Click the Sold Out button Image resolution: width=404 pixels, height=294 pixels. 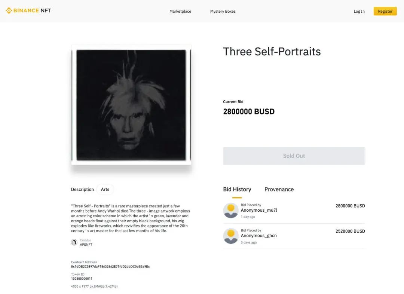pyautogui.click(x=294, y=156)
